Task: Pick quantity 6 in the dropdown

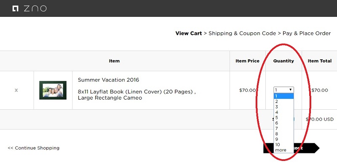Action: tap(284, 123)
